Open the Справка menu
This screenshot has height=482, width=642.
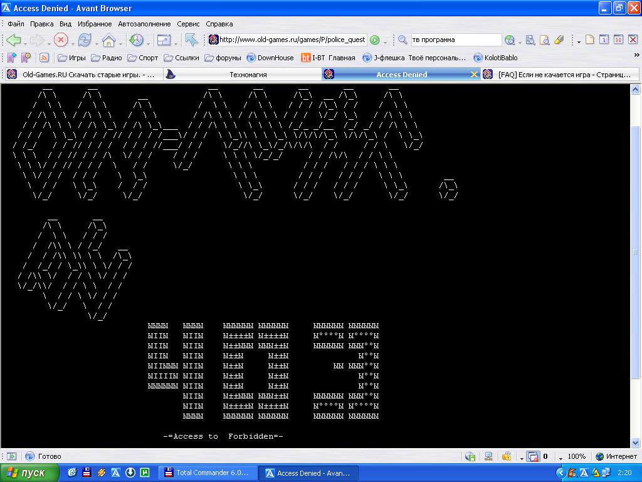[219, 24]
